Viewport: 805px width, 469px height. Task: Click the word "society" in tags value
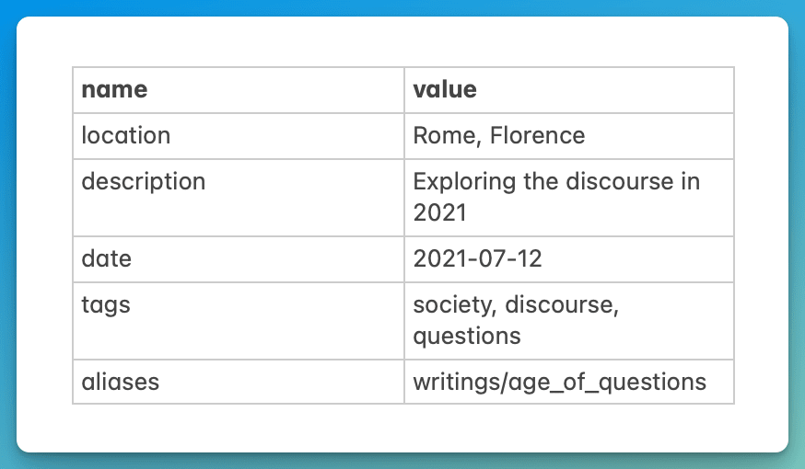tap(453, 305)
